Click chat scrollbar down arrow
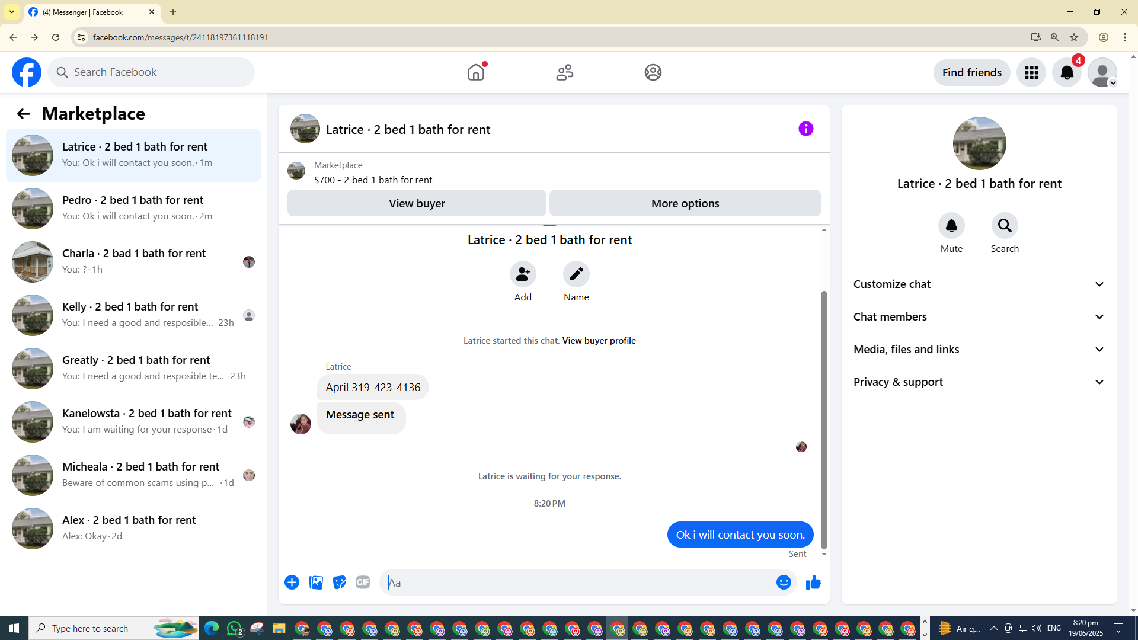The height and width of the screenshot is (640, 1138). [824, 555]
